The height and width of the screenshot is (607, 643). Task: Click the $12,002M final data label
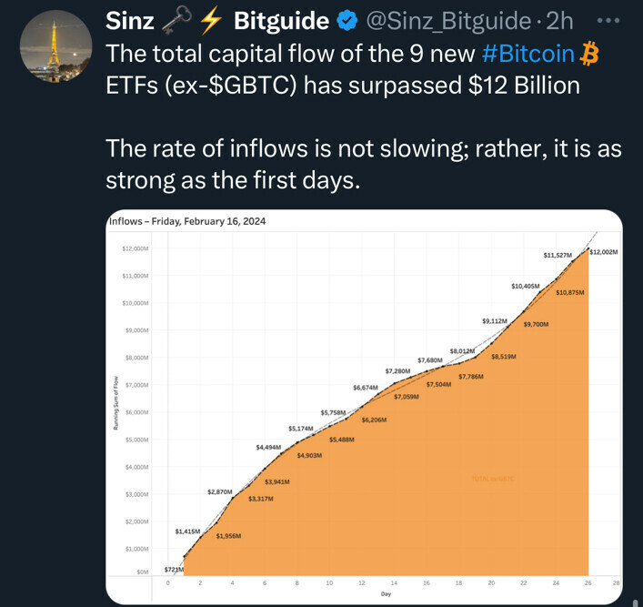click(x=604, y=251)
